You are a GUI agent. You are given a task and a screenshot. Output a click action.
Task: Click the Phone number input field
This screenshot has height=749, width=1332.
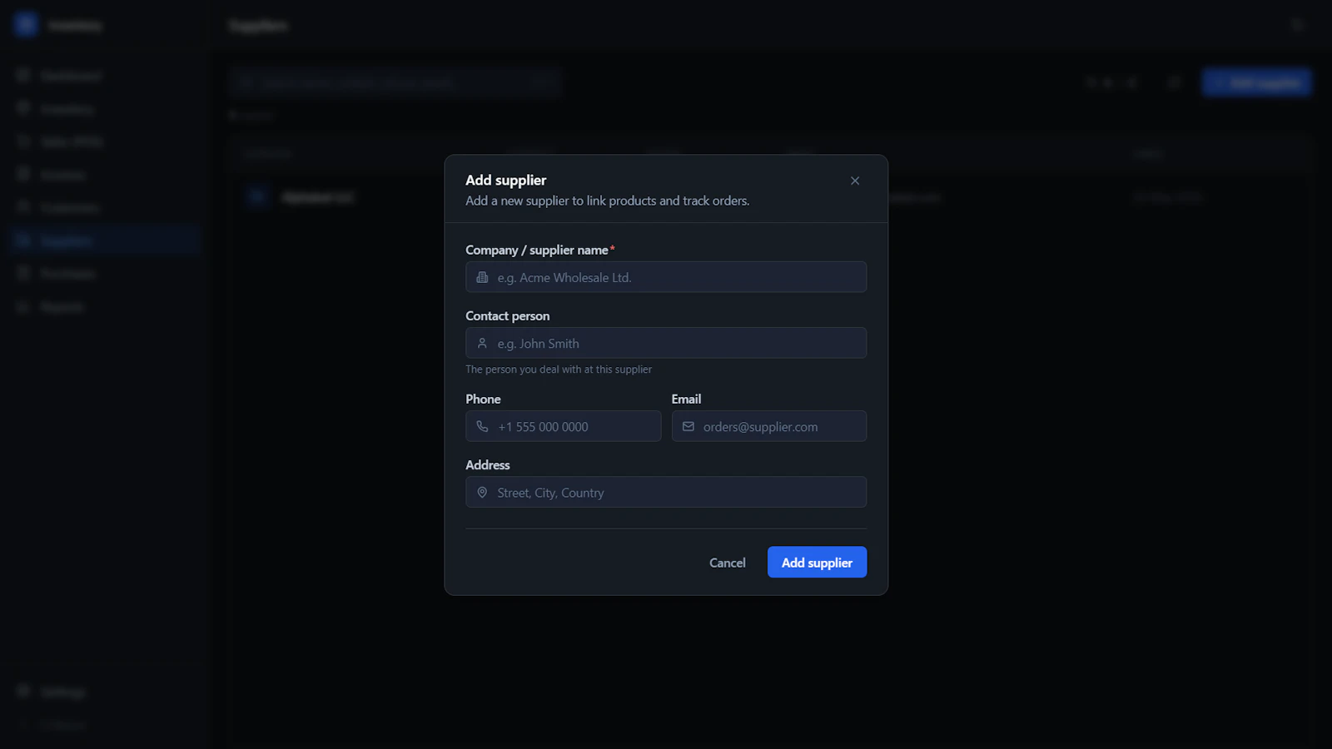pos(563,426)
